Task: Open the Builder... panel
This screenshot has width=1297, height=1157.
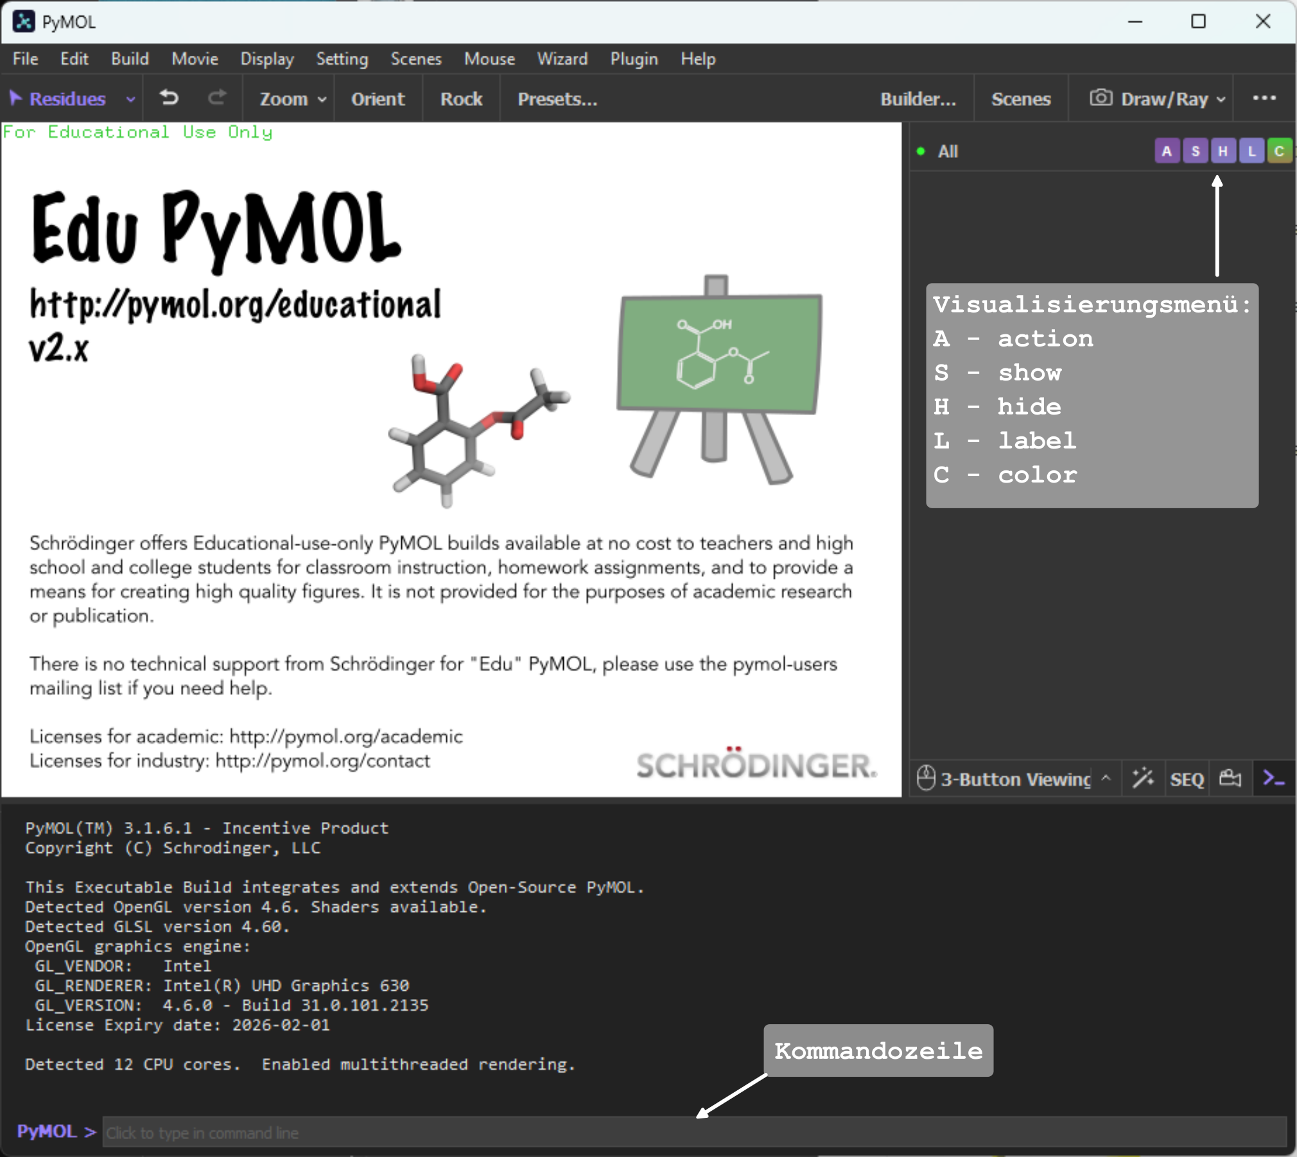Action: click(x=918, y=99)
